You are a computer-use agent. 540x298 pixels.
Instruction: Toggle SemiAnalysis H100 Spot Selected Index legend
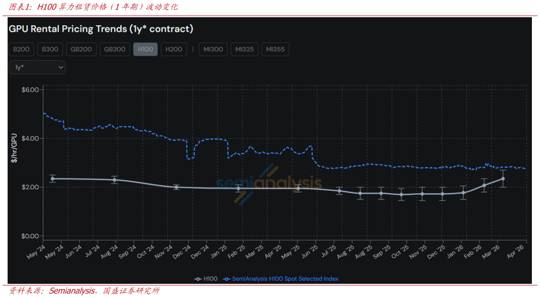click(x=281, y=279)
